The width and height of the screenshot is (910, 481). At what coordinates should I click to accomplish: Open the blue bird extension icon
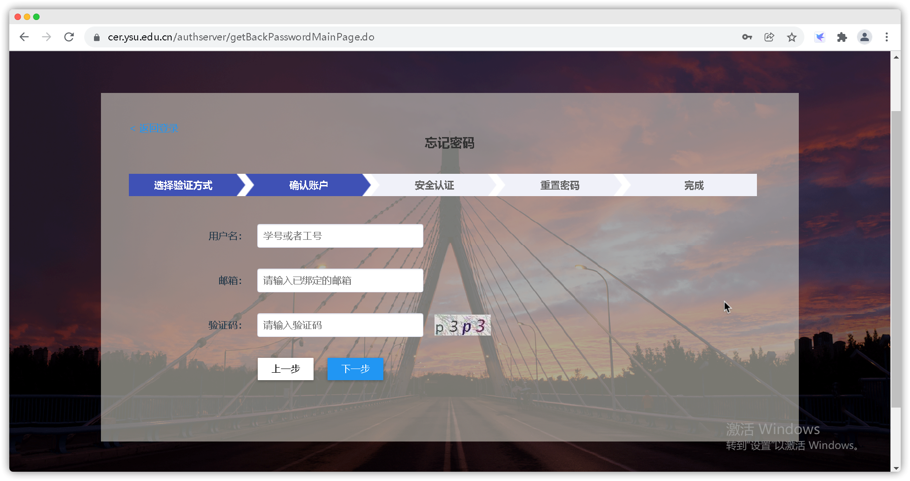pos(820,37)
